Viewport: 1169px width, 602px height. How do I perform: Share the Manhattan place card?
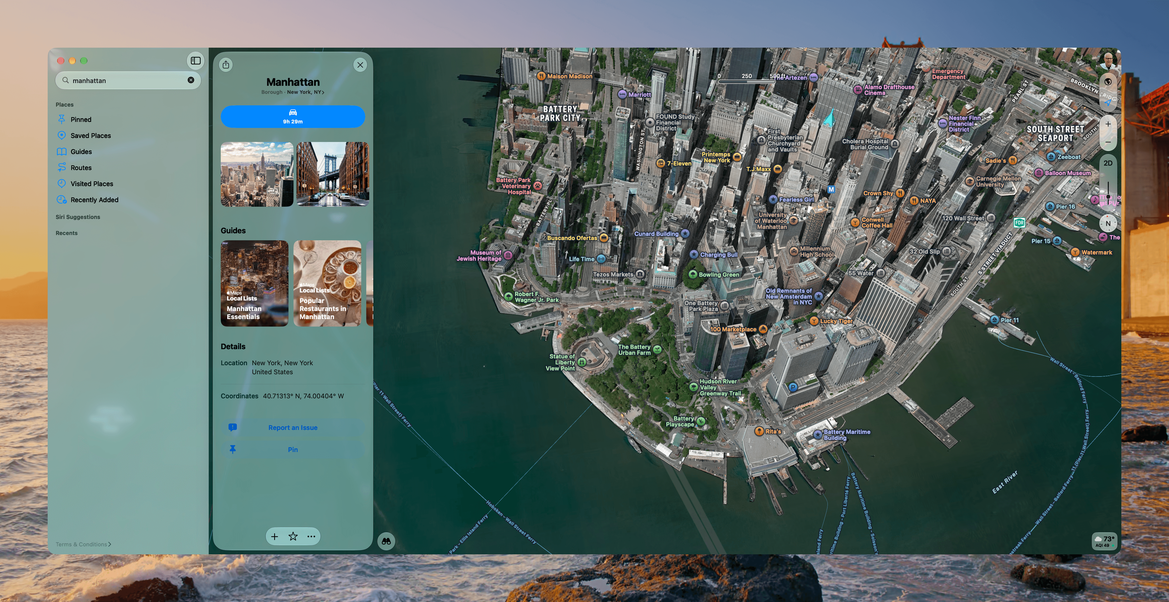tap(226, 65)
